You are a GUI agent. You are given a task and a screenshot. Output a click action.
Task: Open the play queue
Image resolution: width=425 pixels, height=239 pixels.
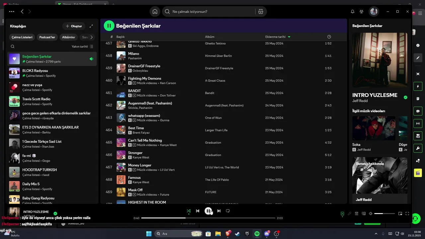coord(357,214)
